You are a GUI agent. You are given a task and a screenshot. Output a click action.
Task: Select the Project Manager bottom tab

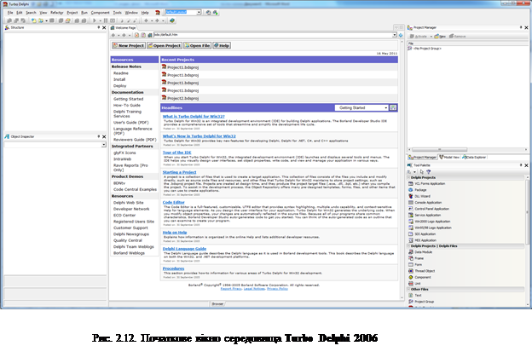pos(422,157)
